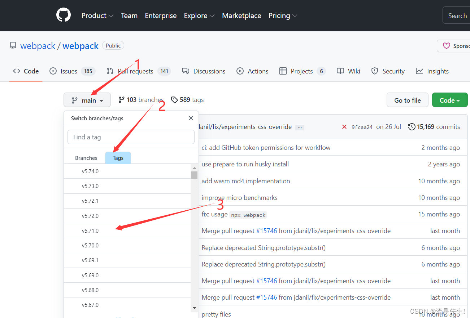Select tag v5.69.1
This screenshot has width=470, height=318.
coord(127,260)
